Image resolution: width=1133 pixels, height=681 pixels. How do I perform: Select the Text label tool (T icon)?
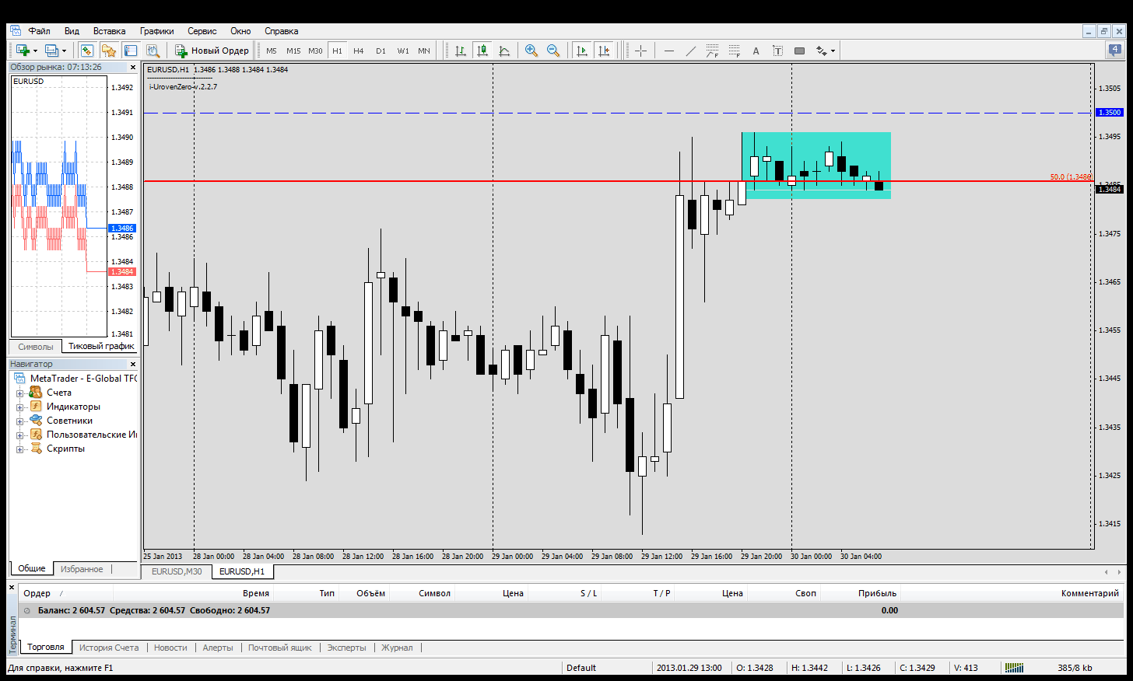click(777, 51)
